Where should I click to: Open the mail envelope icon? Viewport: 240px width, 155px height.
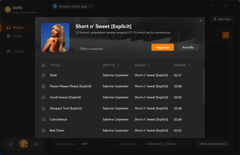click(36, 144)
